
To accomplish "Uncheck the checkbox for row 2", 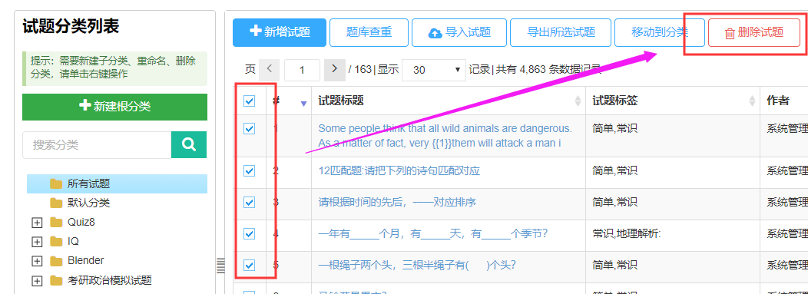I will pos(249,170).
